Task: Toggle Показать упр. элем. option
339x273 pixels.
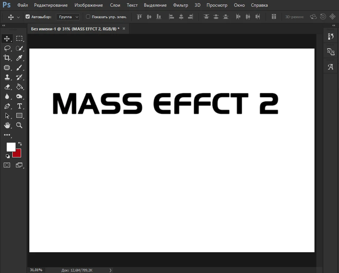Action: tap(88, 17)
